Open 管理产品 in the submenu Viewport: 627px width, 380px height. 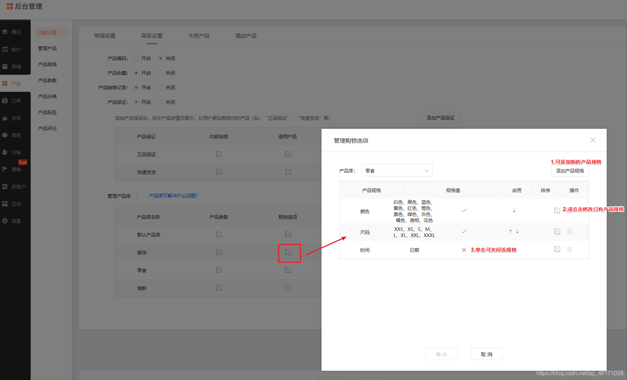coord(47,48)
